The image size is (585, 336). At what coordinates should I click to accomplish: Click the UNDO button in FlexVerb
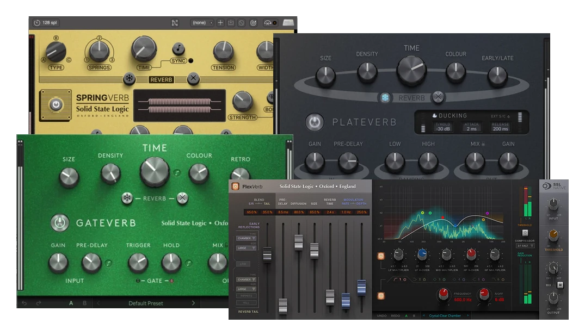click(x=381, y=316)
